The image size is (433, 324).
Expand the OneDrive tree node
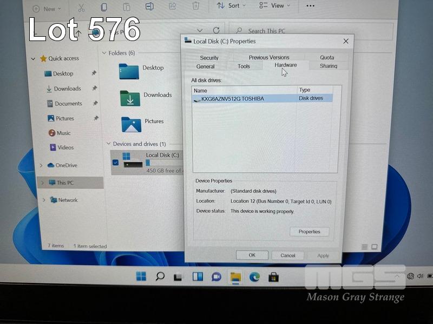[42, 165]
